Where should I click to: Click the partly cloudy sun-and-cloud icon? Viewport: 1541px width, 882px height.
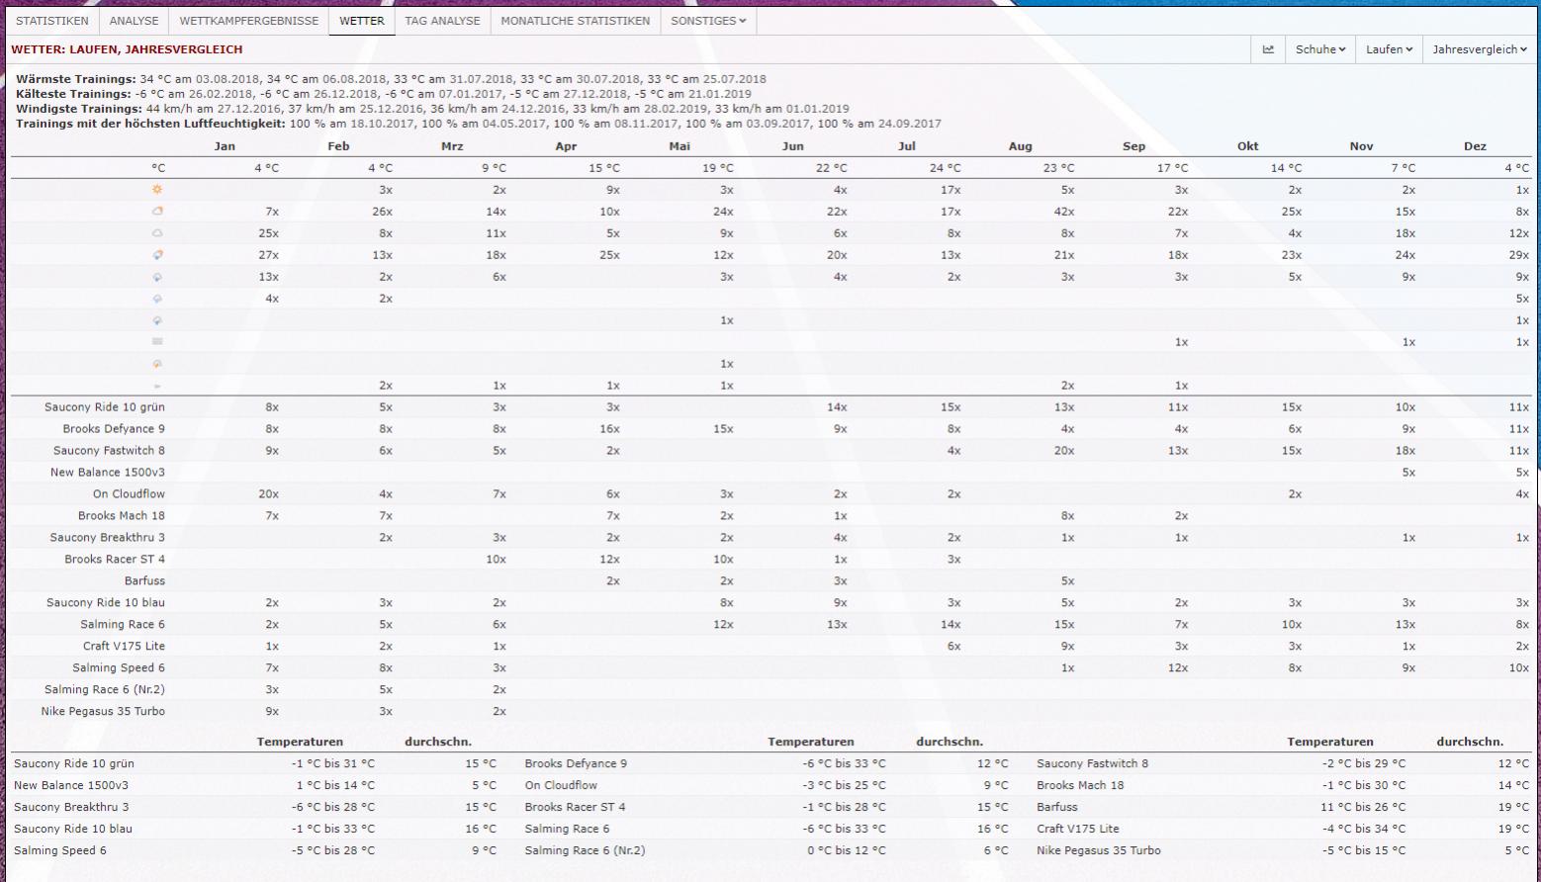point(157,212)
